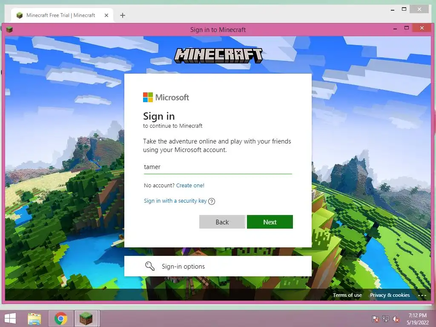
Task: Open the network tray icon
Action: tap(386, 319)
